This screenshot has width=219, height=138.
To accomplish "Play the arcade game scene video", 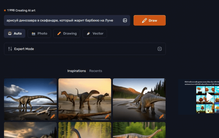I will (210, 97).
